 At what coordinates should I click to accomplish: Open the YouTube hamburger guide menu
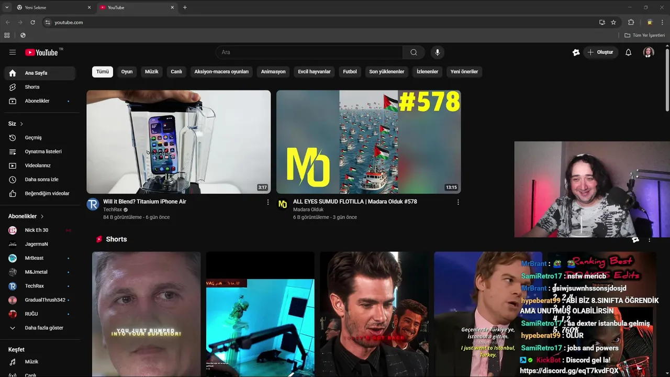pyautogui.click(x=13, y=52)
